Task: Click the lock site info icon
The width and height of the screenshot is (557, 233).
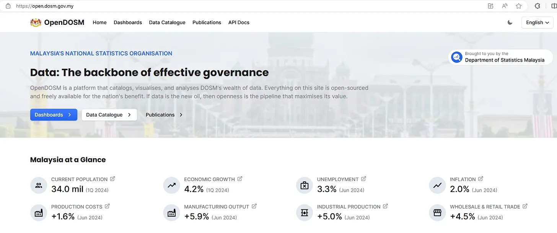Action: 8,6
